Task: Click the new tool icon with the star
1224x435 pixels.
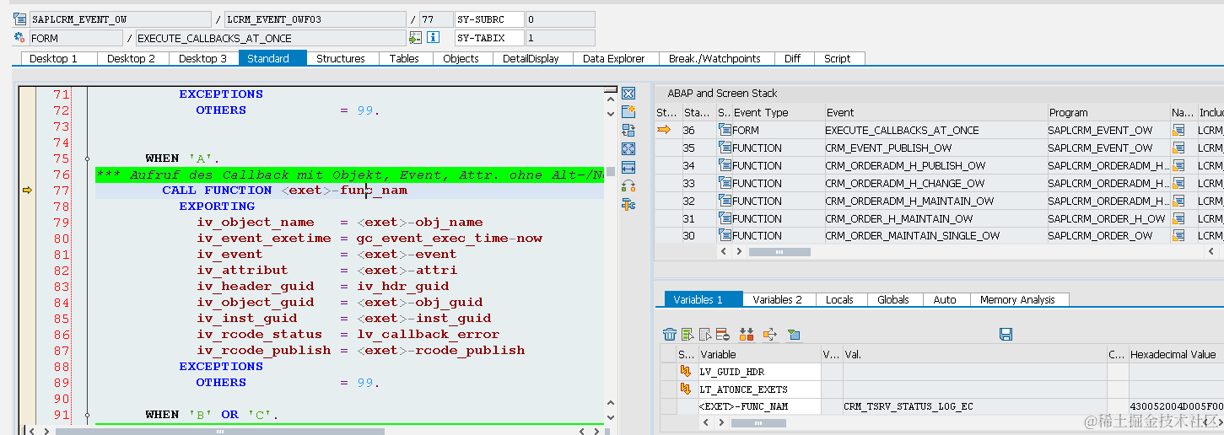Action: coord(628,111)
